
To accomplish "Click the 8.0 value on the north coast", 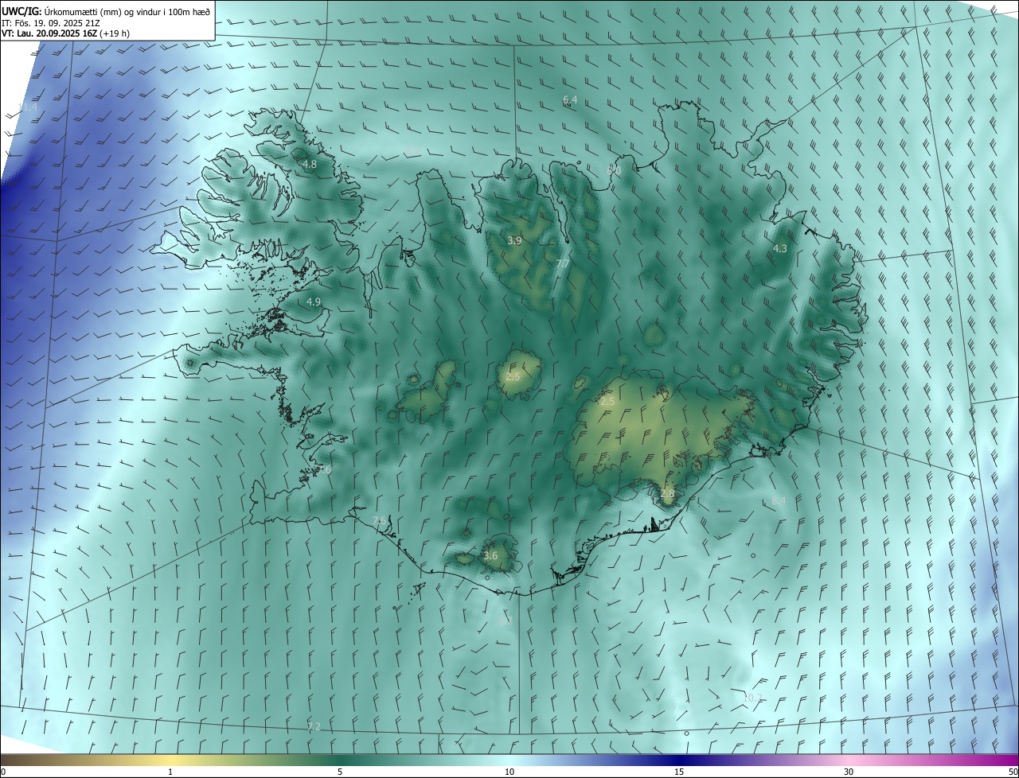I will 614,170.
